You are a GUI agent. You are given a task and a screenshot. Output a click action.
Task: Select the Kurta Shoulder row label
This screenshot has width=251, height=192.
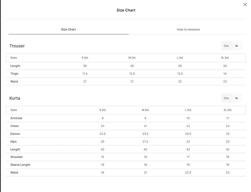tap(16, 157)
